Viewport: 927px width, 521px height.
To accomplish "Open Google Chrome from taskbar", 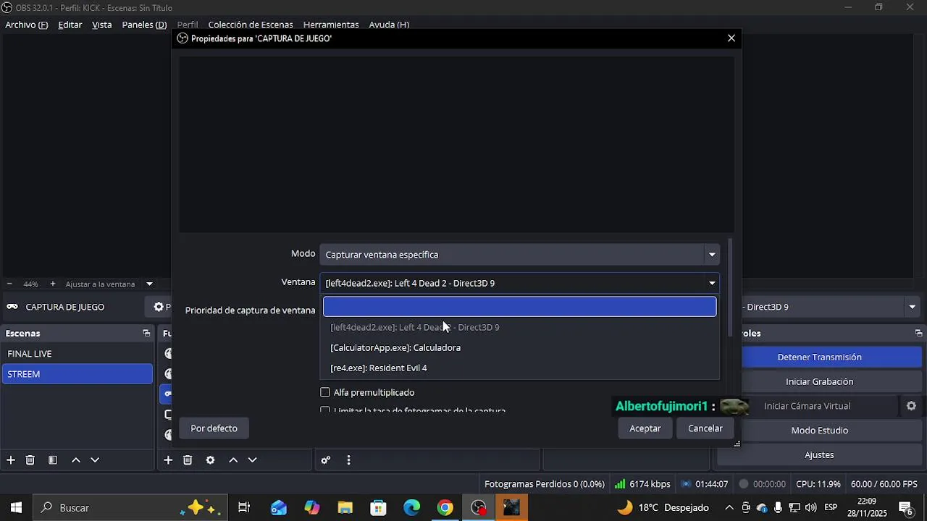I will [x=445, y=508].
